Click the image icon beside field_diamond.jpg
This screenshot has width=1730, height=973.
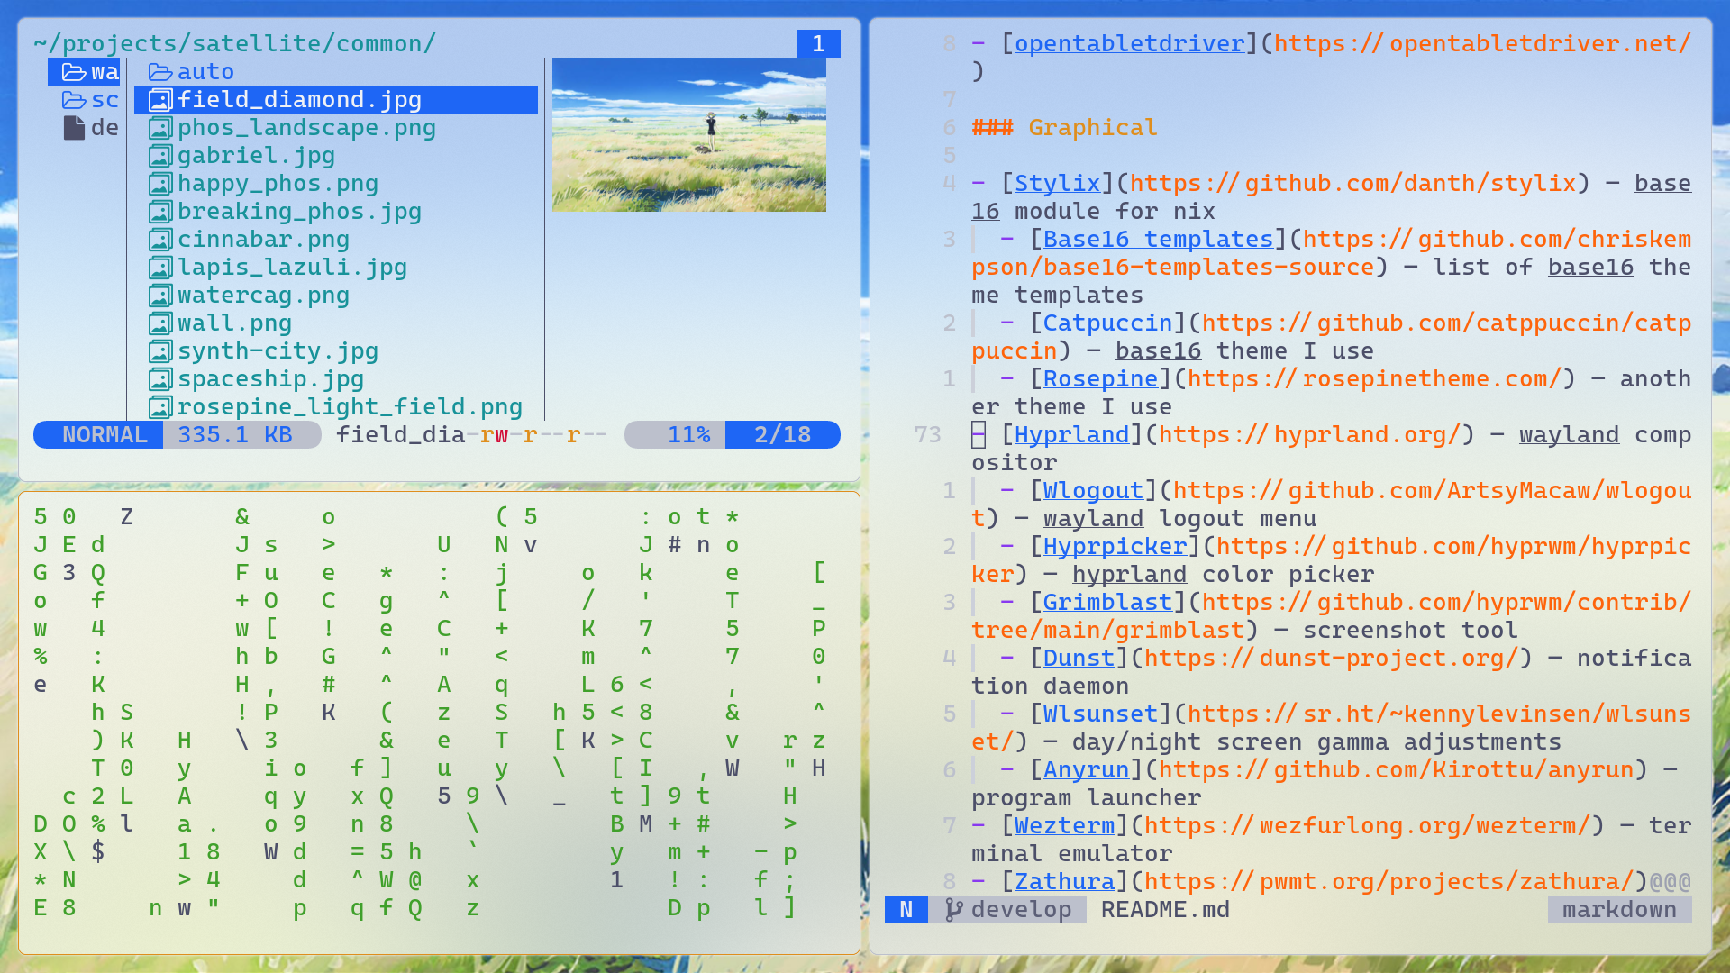[x=160, y=100]
